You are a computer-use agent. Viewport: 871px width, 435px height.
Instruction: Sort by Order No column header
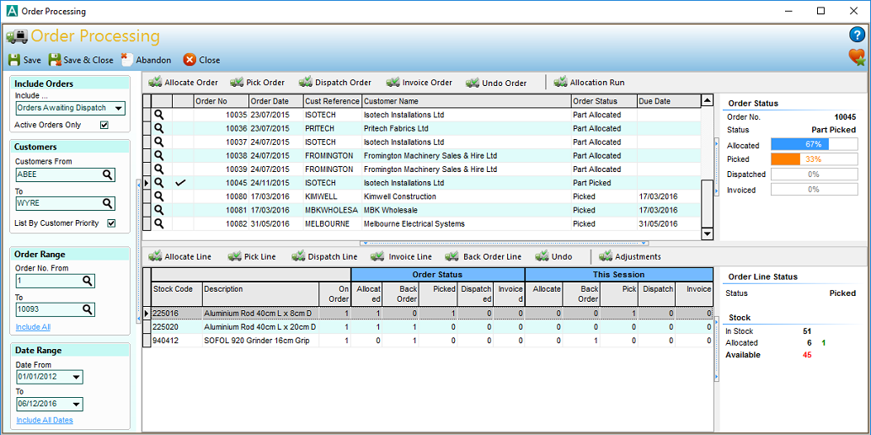tap(221, 101)
